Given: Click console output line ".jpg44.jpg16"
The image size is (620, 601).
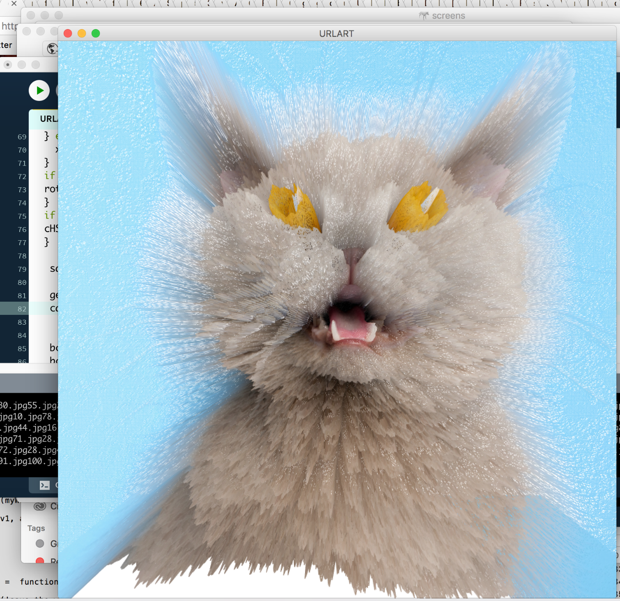Looking at the screenshot, I should (29, 428).
